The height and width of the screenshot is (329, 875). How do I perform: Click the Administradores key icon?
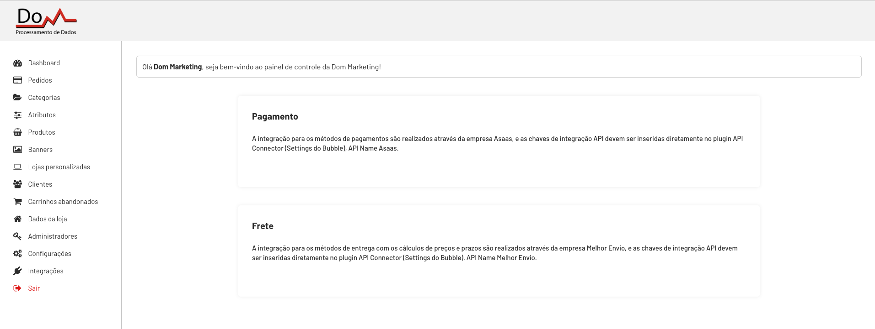[17, 236]
